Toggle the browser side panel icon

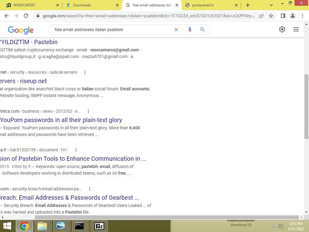coord(283,16)
